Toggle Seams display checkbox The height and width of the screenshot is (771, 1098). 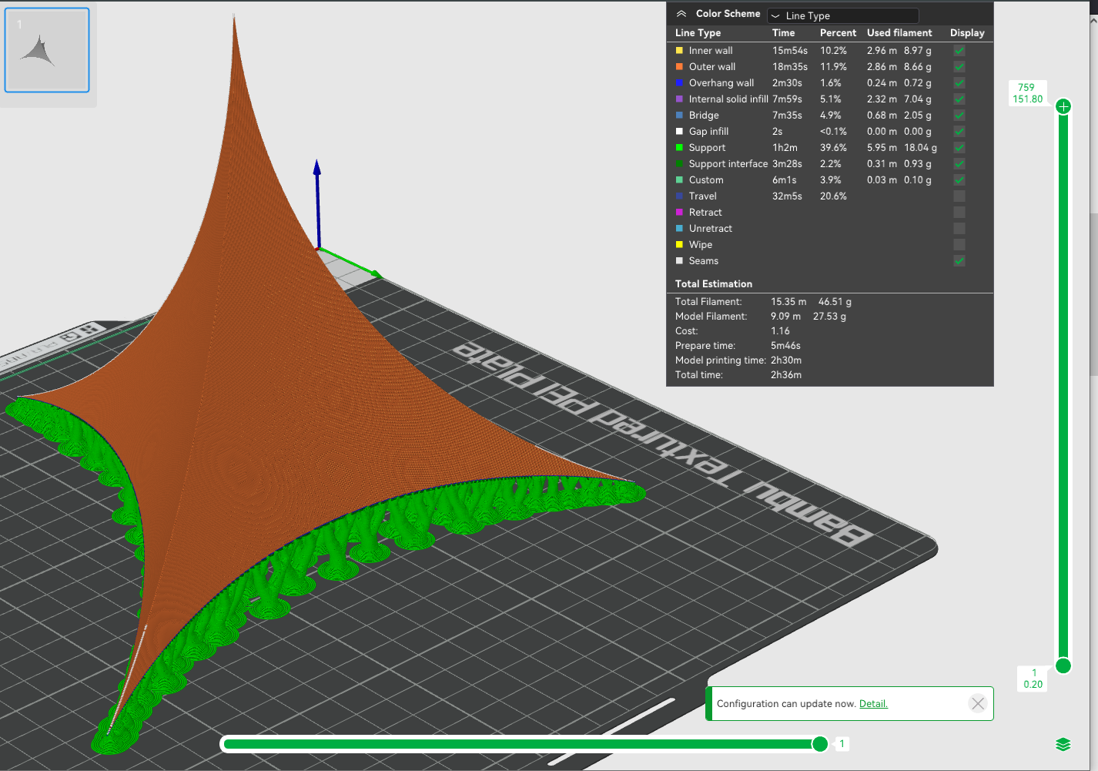click(x=959, y=261)
